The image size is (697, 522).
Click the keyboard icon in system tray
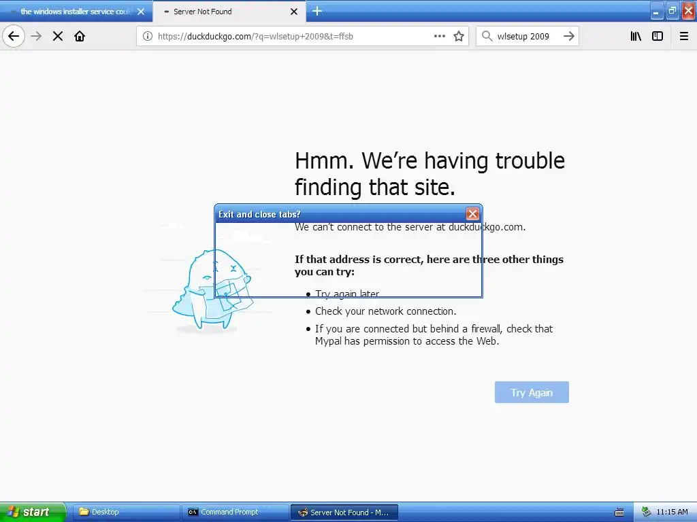(619, 512)
